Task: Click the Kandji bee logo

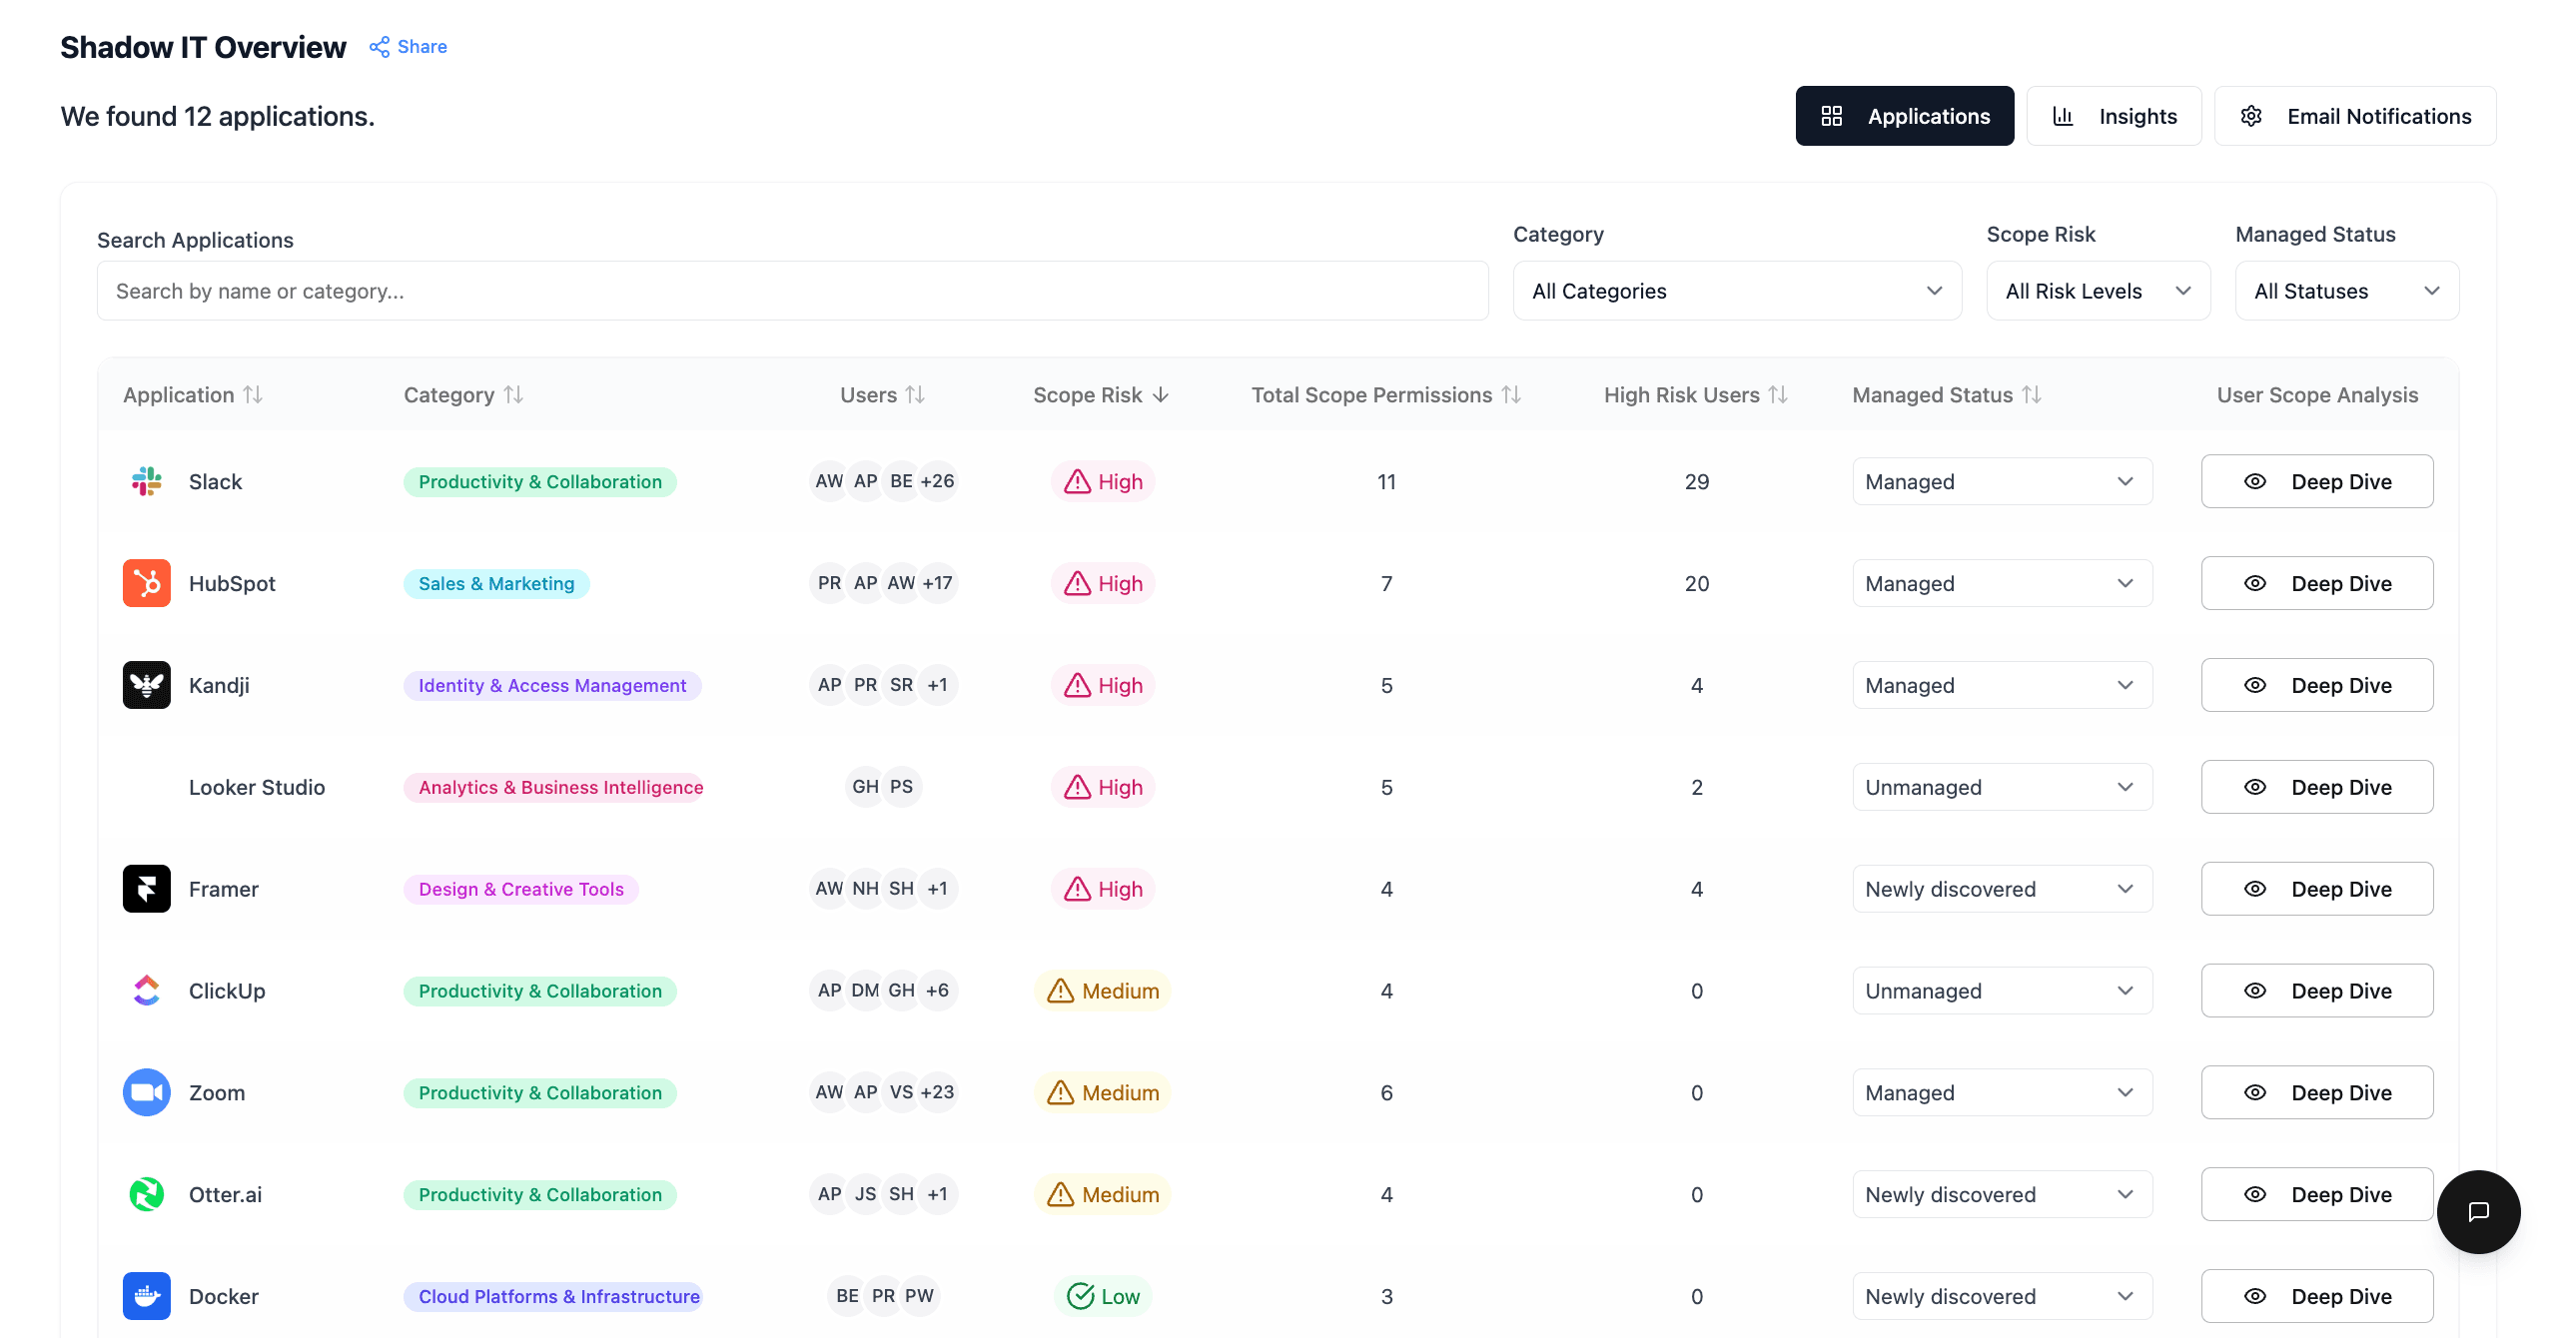Action: [x=147, y=685]
